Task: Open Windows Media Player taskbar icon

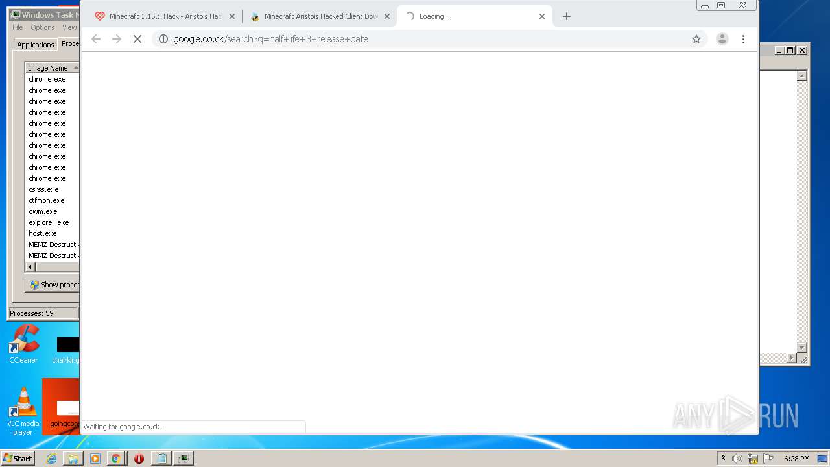Action: pyautogui.click(x=95, y=459)
